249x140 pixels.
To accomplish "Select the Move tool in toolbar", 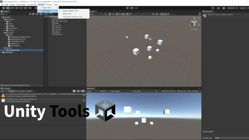I will [8, 8].
